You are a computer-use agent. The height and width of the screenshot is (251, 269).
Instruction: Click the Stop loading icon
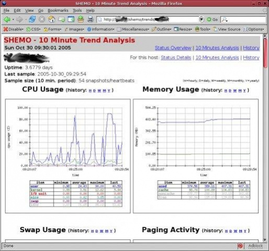tap(42, 19)
